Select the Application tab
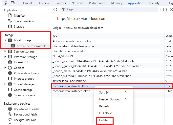This screenshot has width=173, height=125. coord(136,3)
